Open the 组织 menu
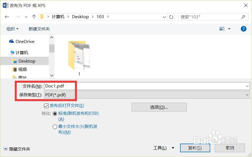This screenshot has width=252, height=157. (x=12, y=29)
